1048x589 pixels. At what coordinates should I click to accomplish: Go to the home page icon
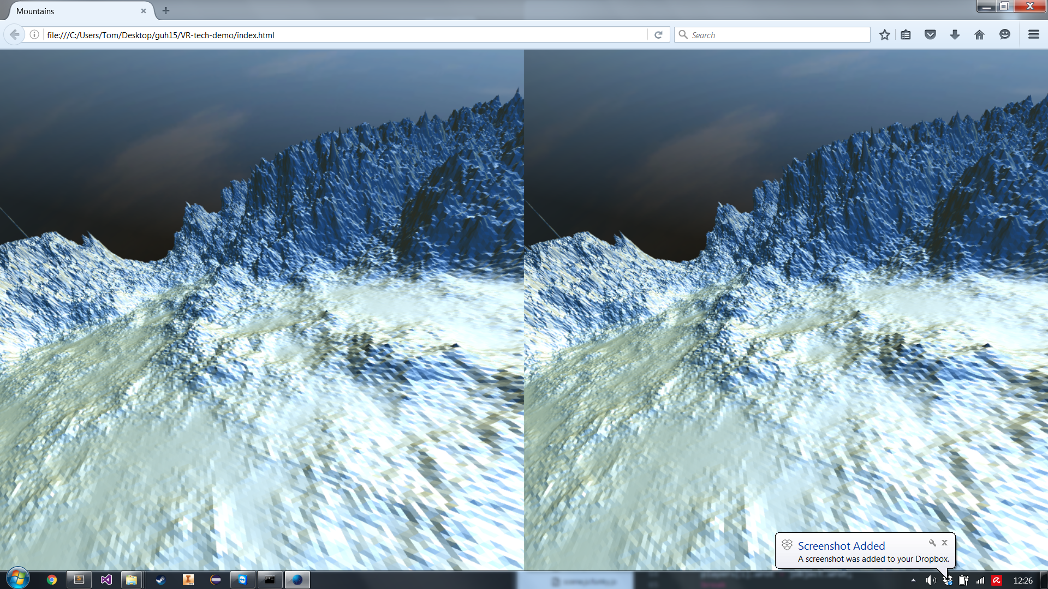pos(979,35)
